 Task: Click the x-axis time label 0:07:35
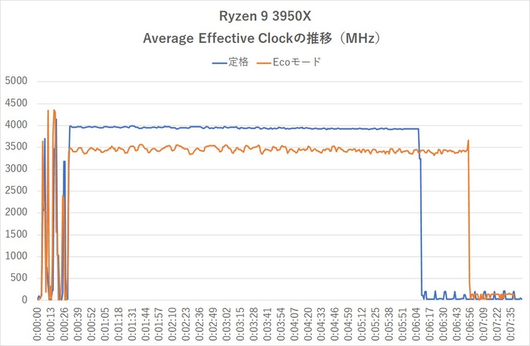point(510,324)
